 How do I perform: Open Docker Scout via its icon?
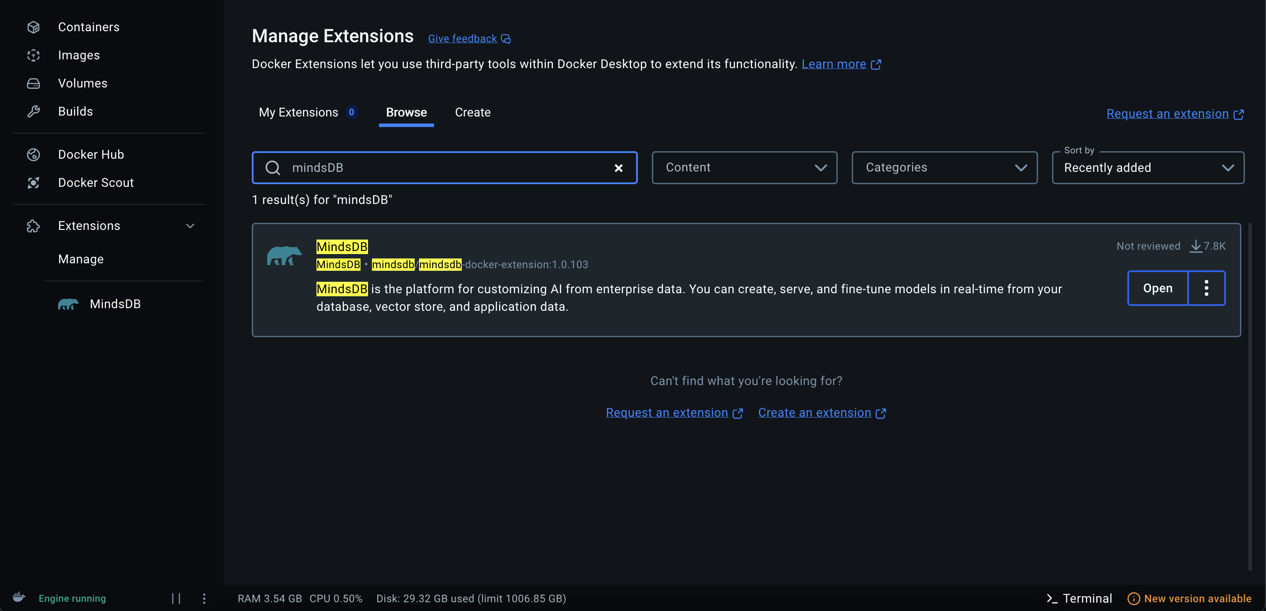click(33, 182)
